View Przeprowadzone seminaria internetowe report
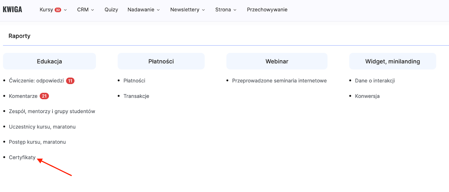 (279, 81)
